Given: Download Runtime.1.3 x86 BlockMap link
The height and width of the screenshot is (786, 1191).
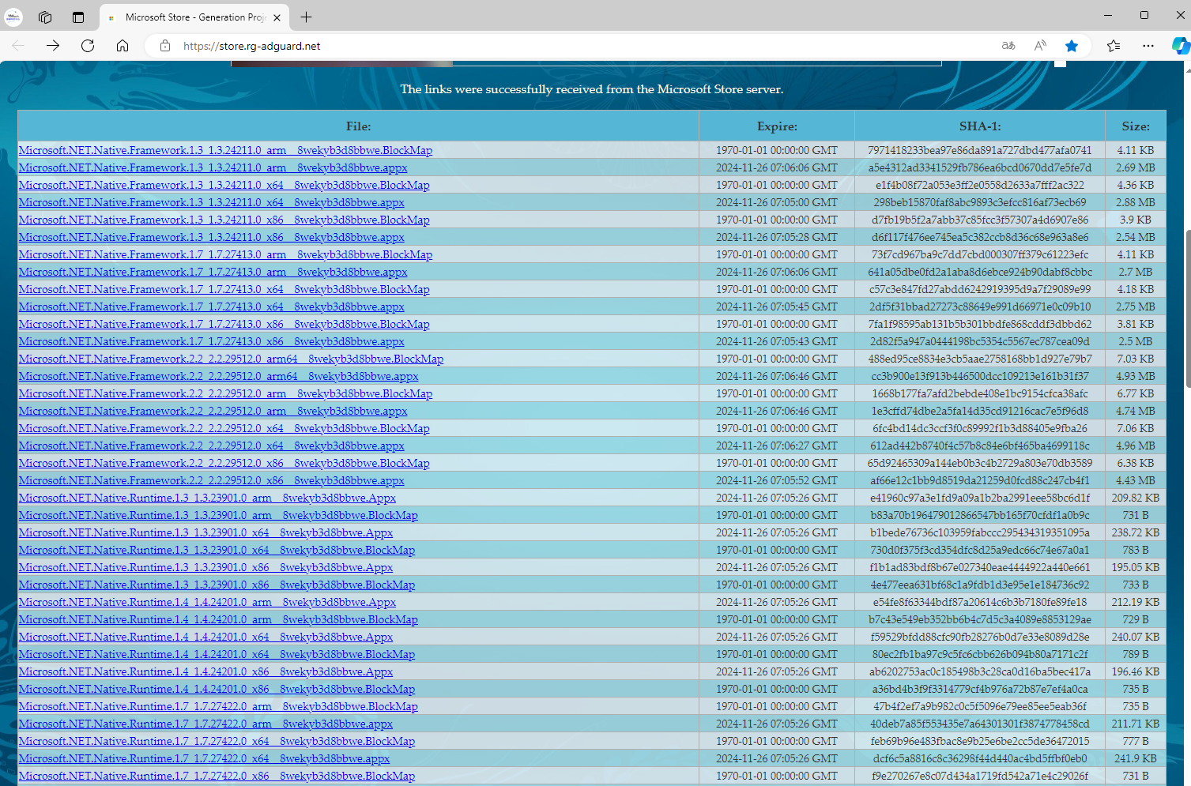Looking at the screenshot, I should pos(217,585).
